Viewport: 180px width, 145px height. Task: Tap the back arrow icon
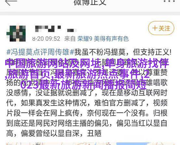(11, 2)
